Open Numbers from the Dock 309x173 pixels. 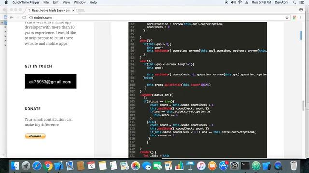tap(179, 166)
